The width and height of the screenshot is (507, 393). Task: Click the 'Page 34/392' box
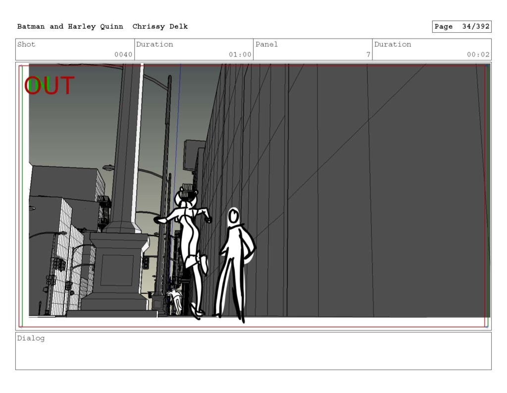462,27
